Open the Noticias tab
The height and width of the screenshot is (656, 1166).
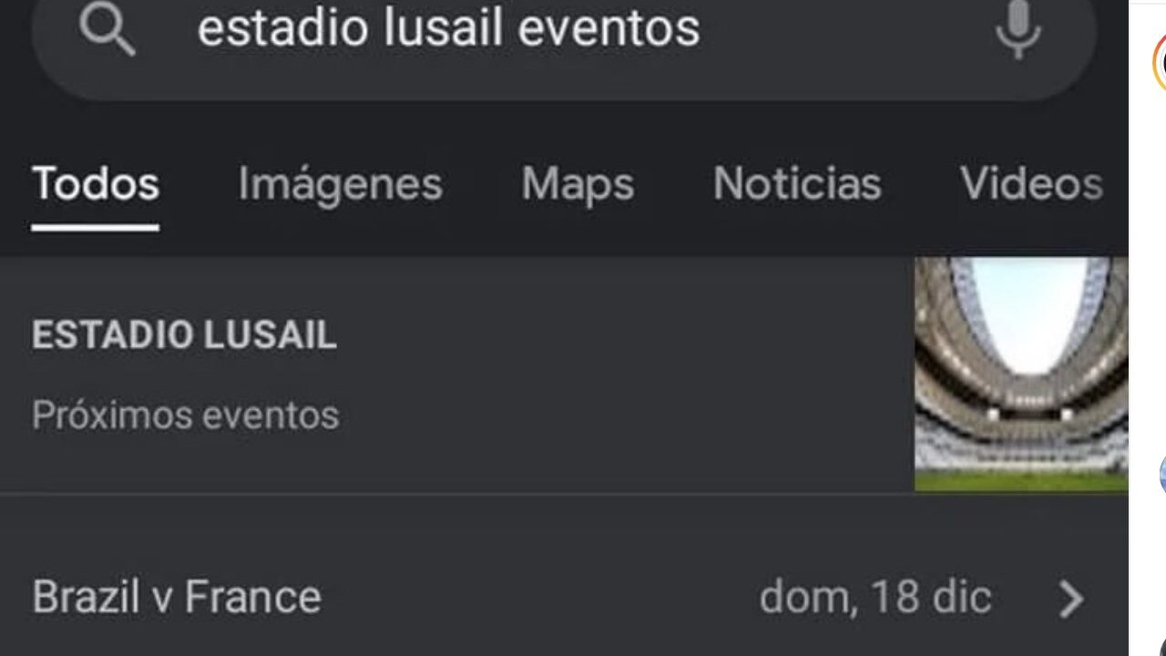coord(797,184)
